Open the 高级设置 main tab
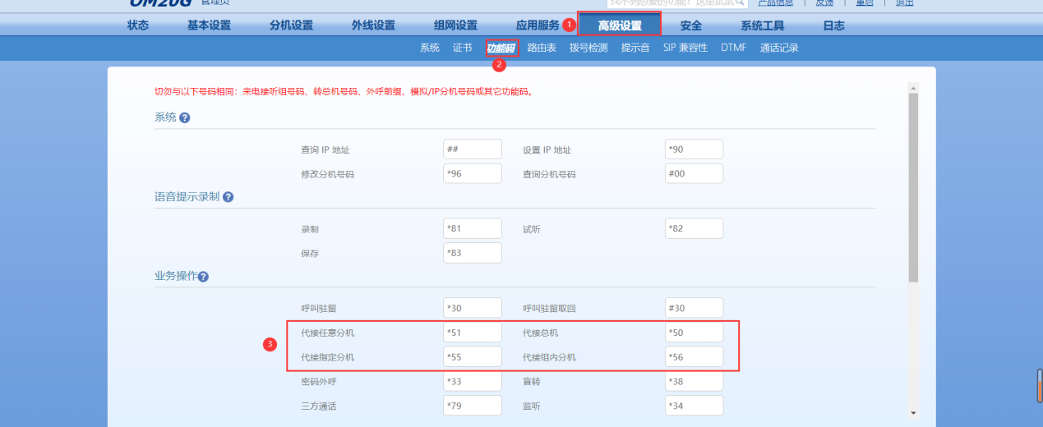1043x427 pixels. click(x=620, y=25)
